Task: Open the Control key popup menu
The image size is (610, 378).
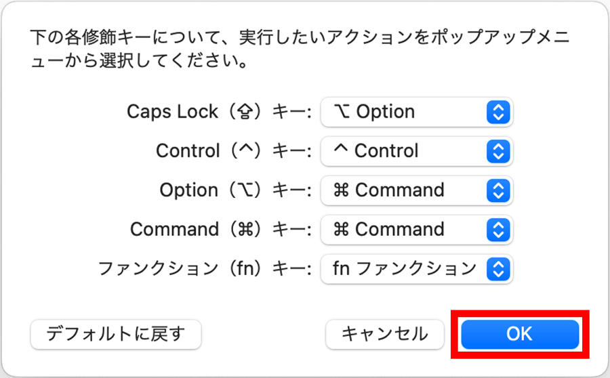Action: pyautogui.click(x=415, y=151)
